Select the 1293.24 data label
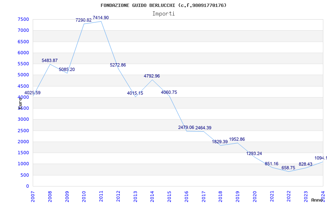The image size is (327, 204). pyautogui.click(x=254, y=154)
